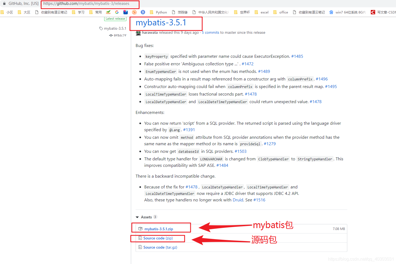
Task: Open the office bookmark folder
Action: (x=281, y=12)
